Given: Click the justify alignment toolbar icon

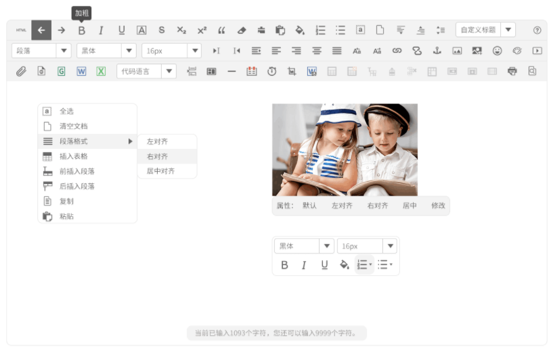Looking at the screenshot, I should [337, 51].
